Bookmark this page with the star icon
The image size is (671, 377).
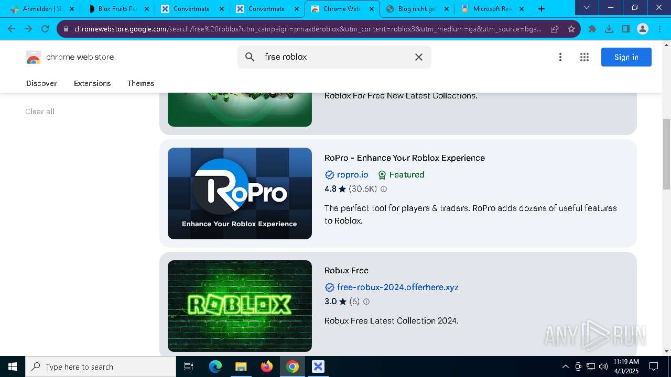[x=571, y=29]
